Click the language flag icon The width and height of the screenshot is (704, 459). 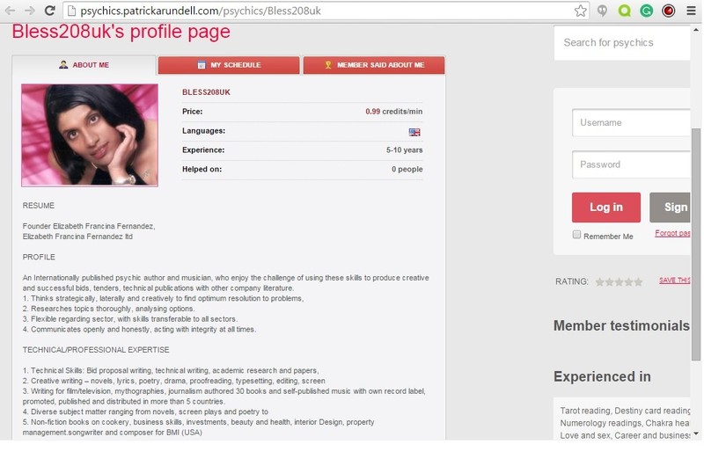[414, 132]
